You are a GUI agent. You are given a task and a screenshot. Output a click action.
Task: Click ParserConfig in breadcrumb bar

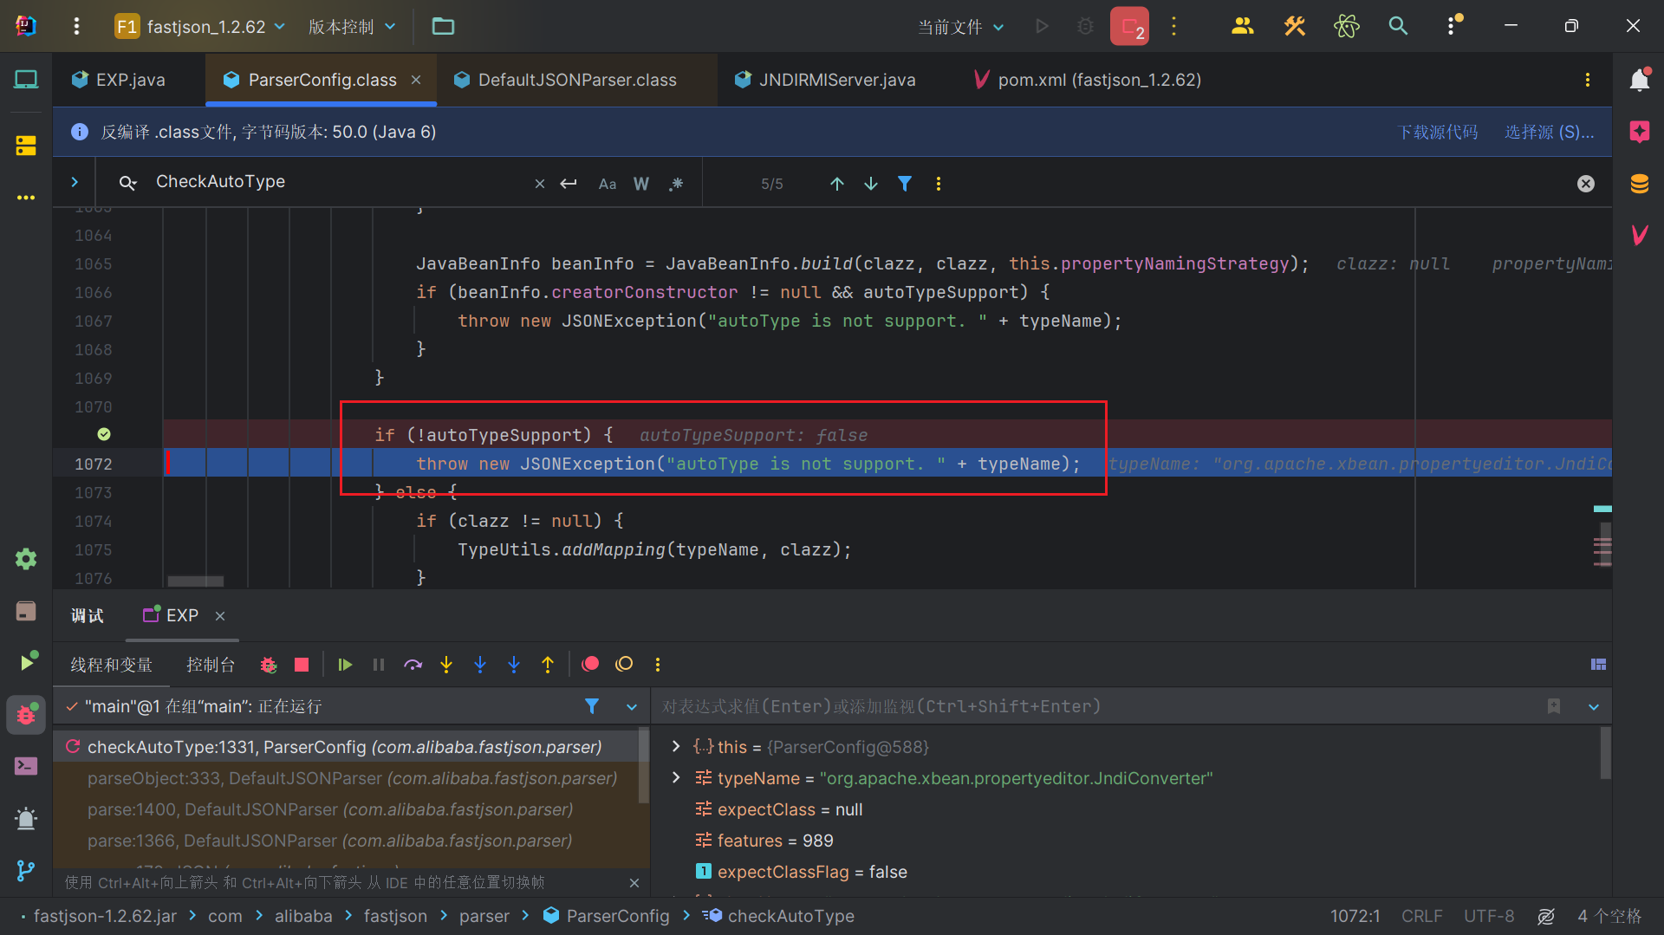pyautogui.click(x=607, y=916)
